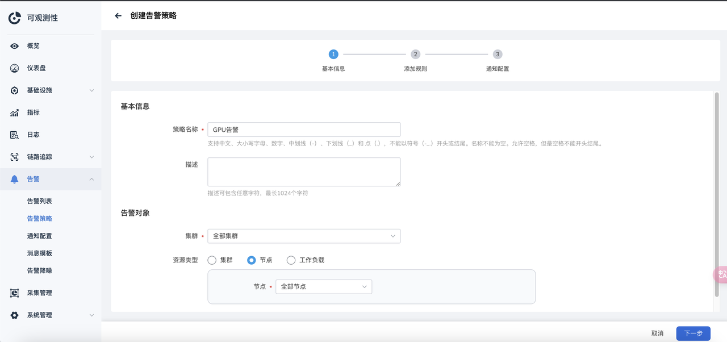Select the 集群 resource type radio button
727x342 pixels.
click(x=212, y=260)
